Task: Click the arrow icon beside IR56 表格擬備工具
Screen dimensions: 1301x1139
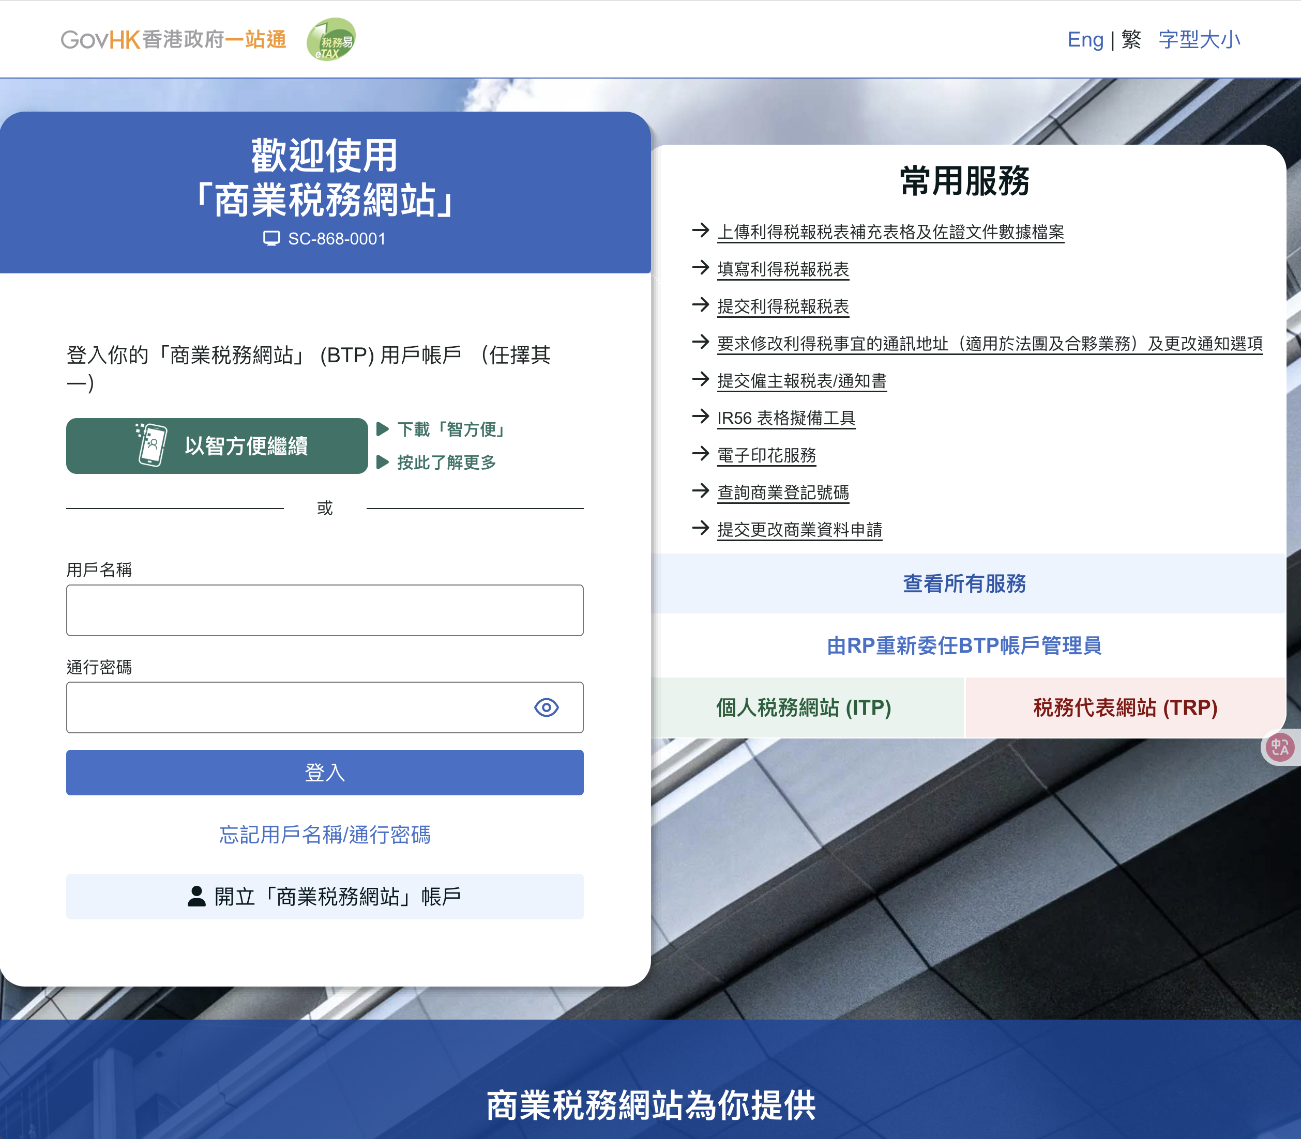Action: pos(700,417)
